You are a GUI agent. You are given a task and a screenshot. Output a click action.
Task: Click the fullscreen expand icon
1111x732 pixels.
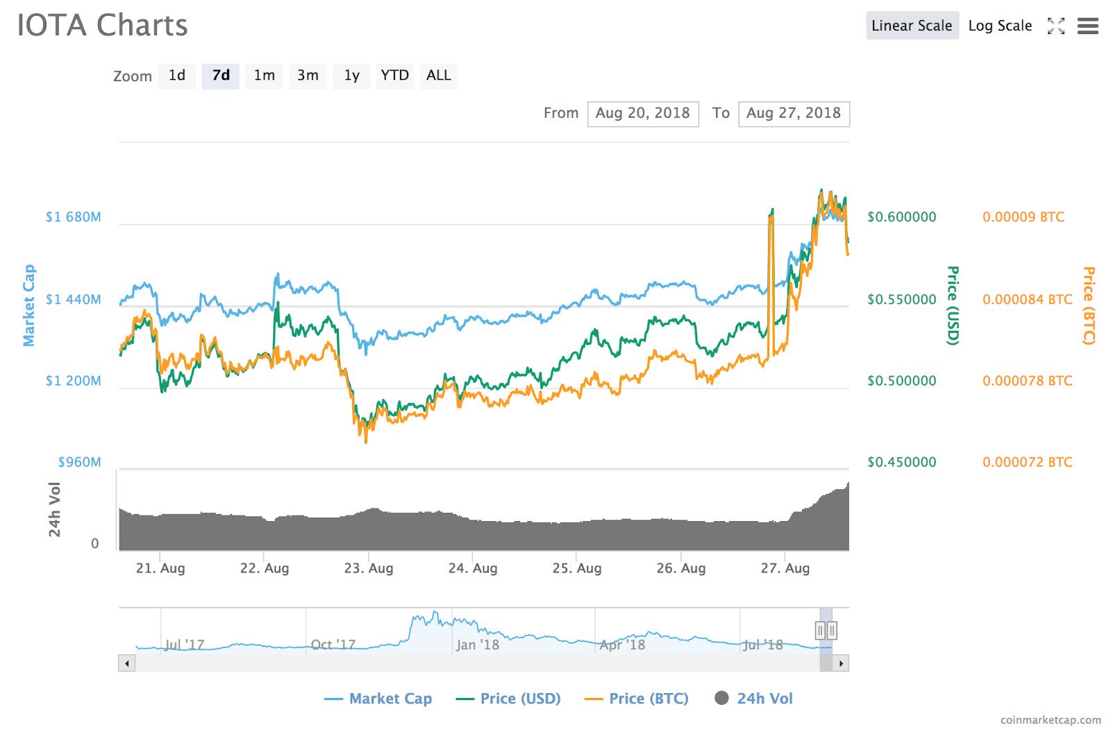(1055, 26)
